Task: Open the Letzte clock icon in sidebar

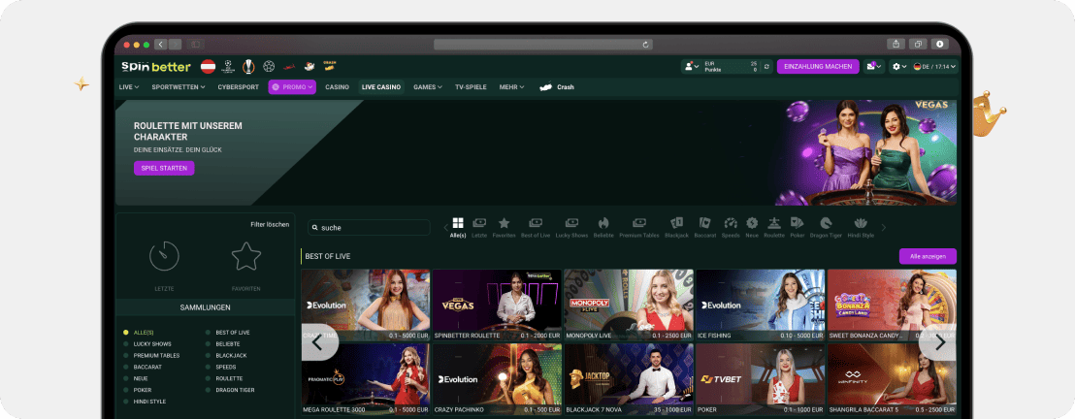Action: 164,257
